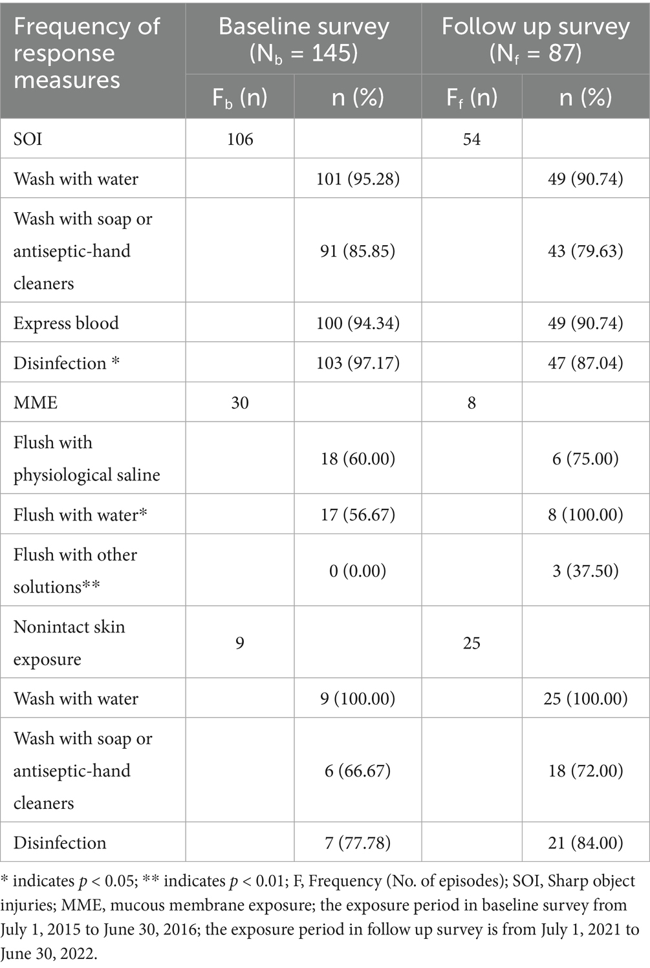Select the 'Follow up survey' column header
The height and width of the screenshot is (968, 650).
536,39
